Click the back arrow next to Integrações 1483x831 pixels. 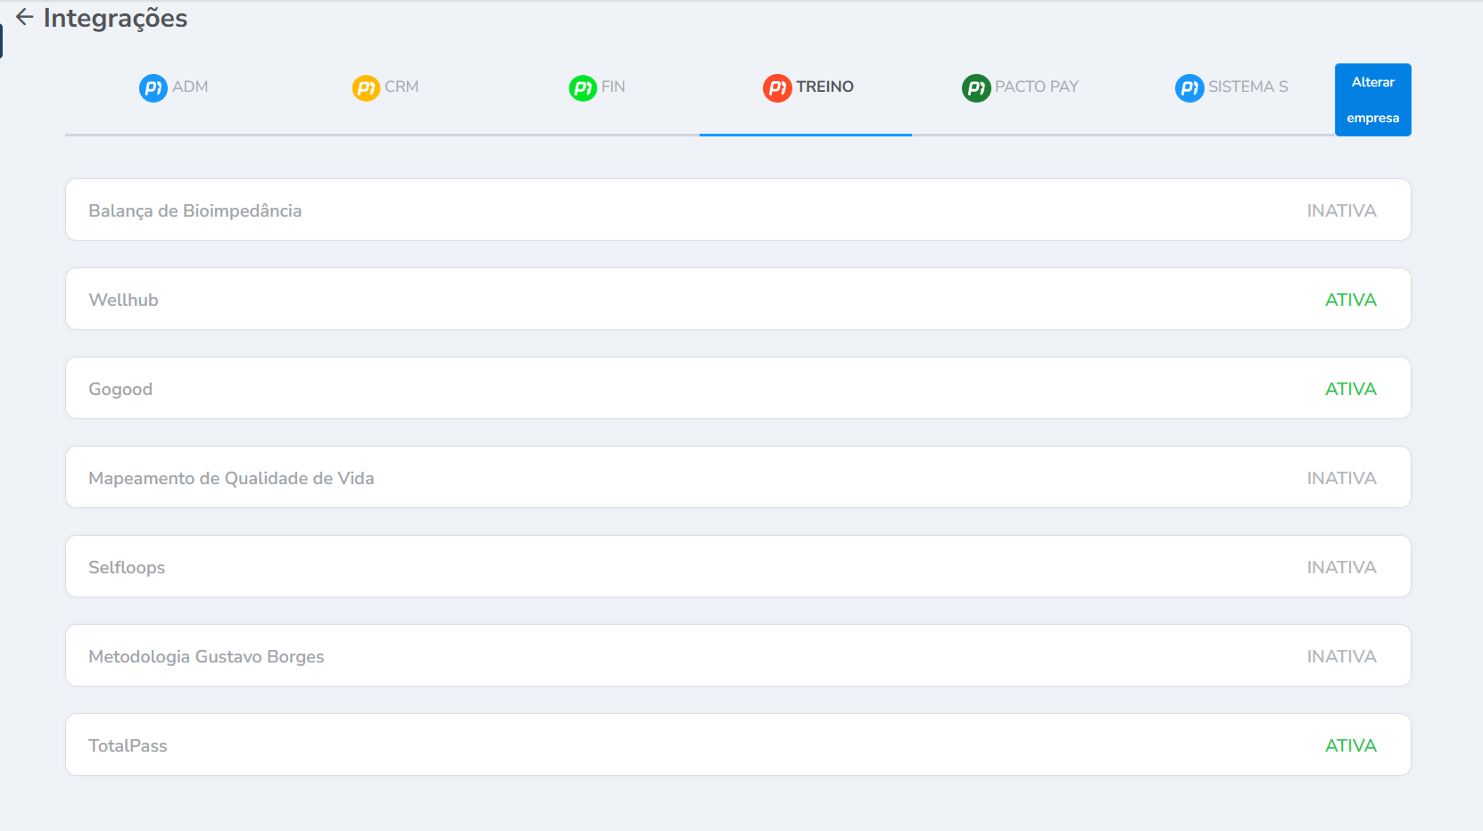(x=25, y=17)
